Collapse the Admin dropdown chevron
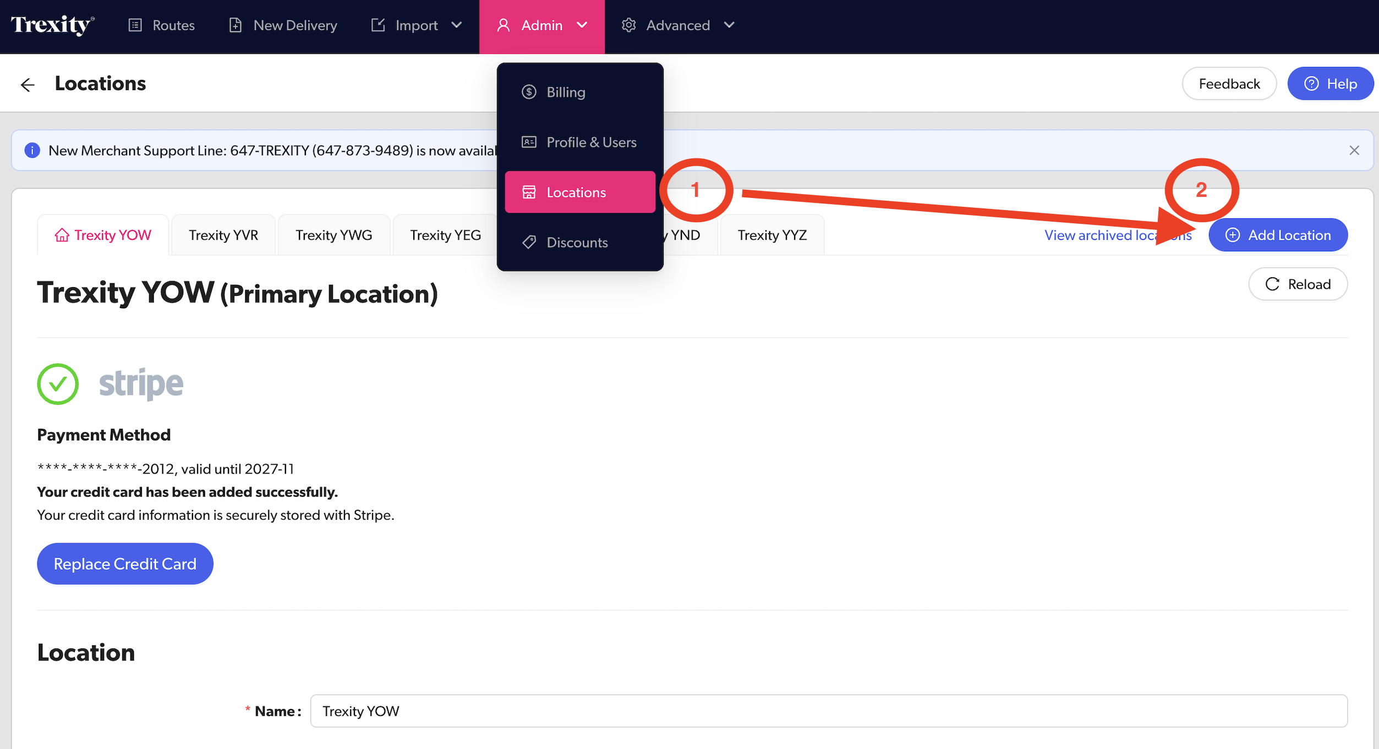 582,25
